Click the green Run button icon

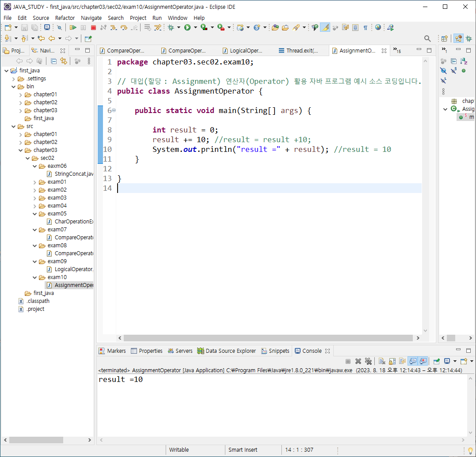click(x=187, y=27)
